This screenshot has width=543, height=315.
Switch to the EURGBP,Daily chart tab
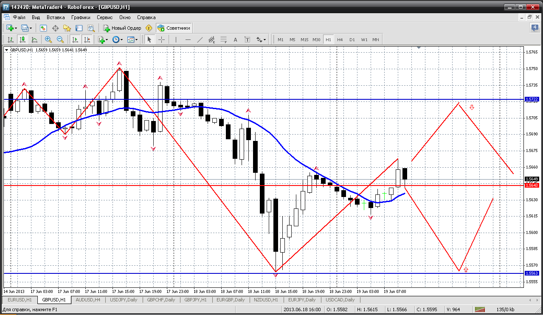pos(231,300)
